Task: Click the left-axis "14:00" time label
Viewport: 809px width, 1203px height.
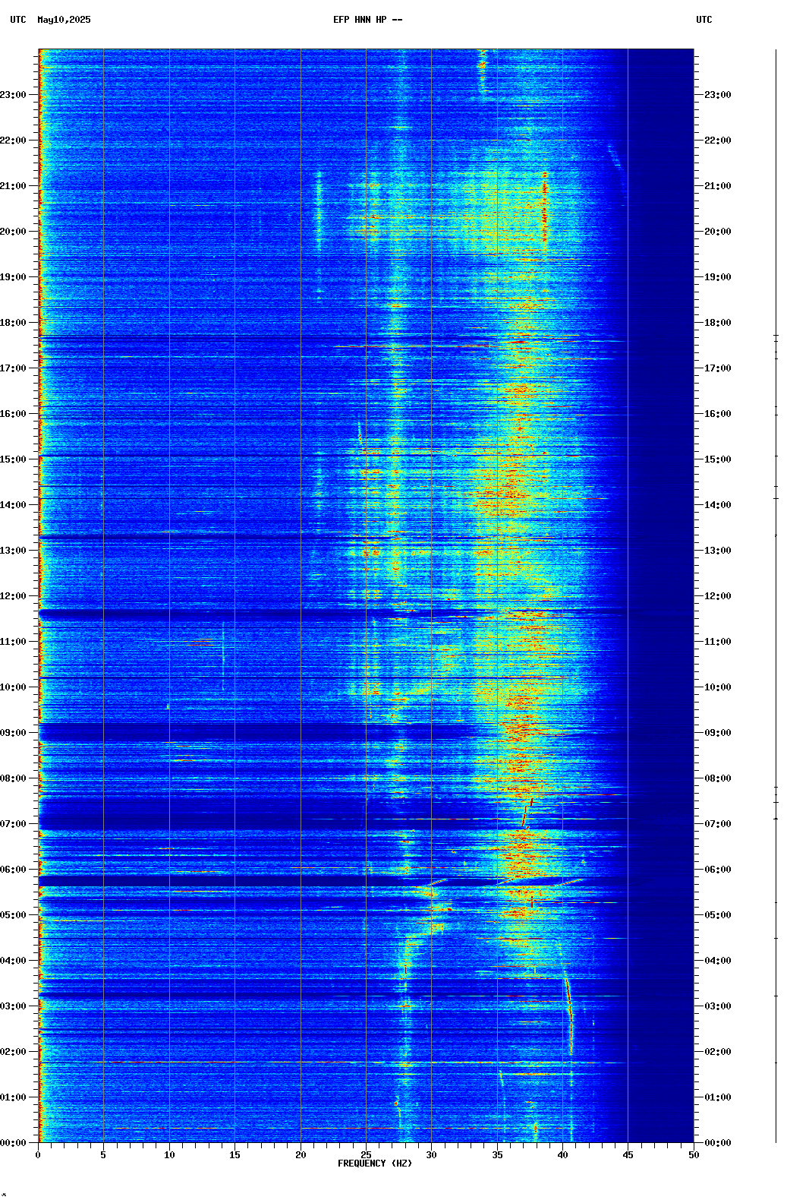Action: tap(13, 505)
